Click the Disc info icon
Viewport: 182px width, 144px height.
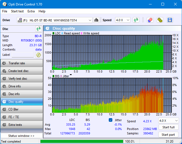4,94
